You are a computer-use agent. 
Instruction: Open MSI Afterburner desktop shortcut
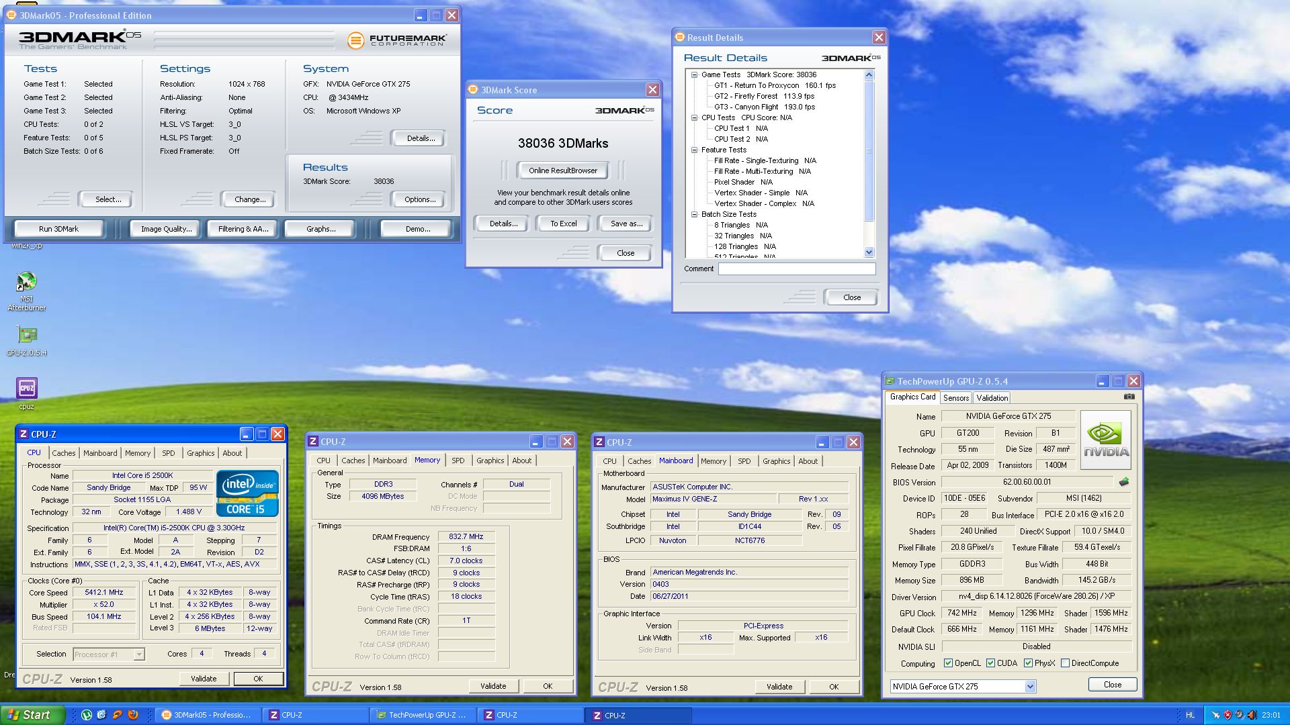pyautogui.click(x=26, y=282)
